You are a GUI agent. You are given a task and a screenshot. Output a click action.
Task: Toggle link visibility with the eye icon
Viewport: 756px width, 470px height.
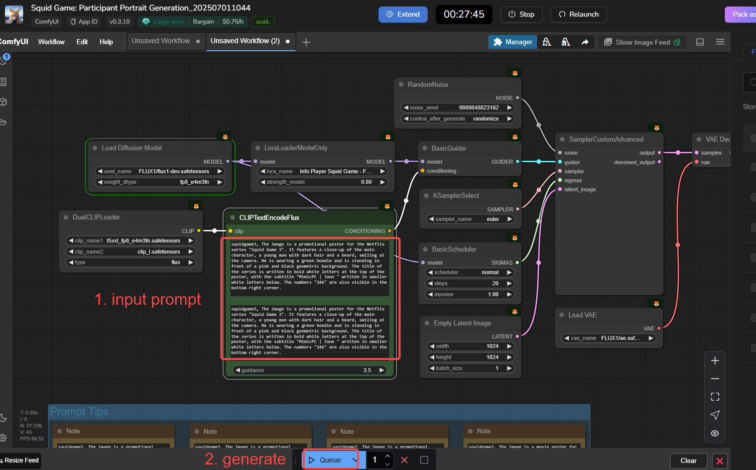(x=715, y=433)
